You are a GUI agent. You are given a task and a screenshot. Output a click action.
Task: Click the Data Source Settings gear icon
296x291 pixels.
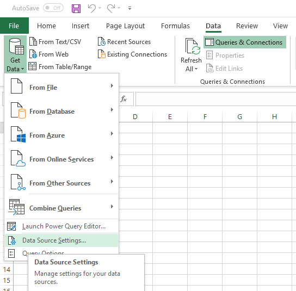click(x=12, y=240)
